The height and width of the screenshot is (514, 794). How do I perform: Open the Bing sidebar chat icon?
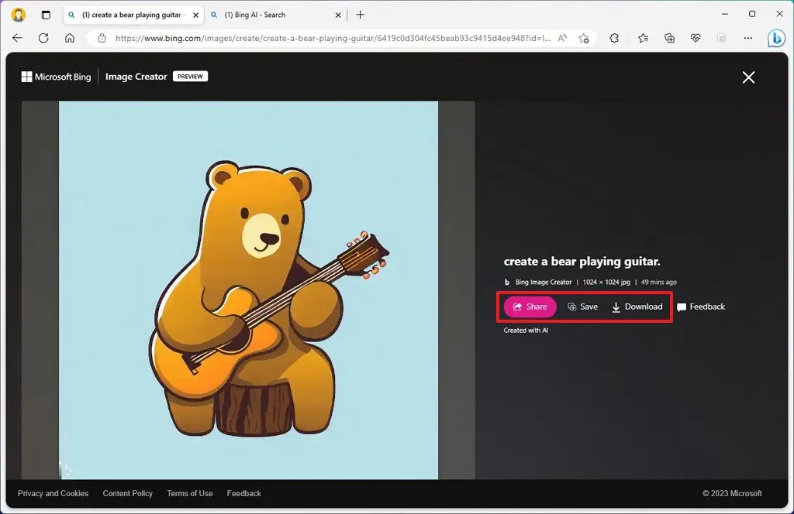pos(775,39)
